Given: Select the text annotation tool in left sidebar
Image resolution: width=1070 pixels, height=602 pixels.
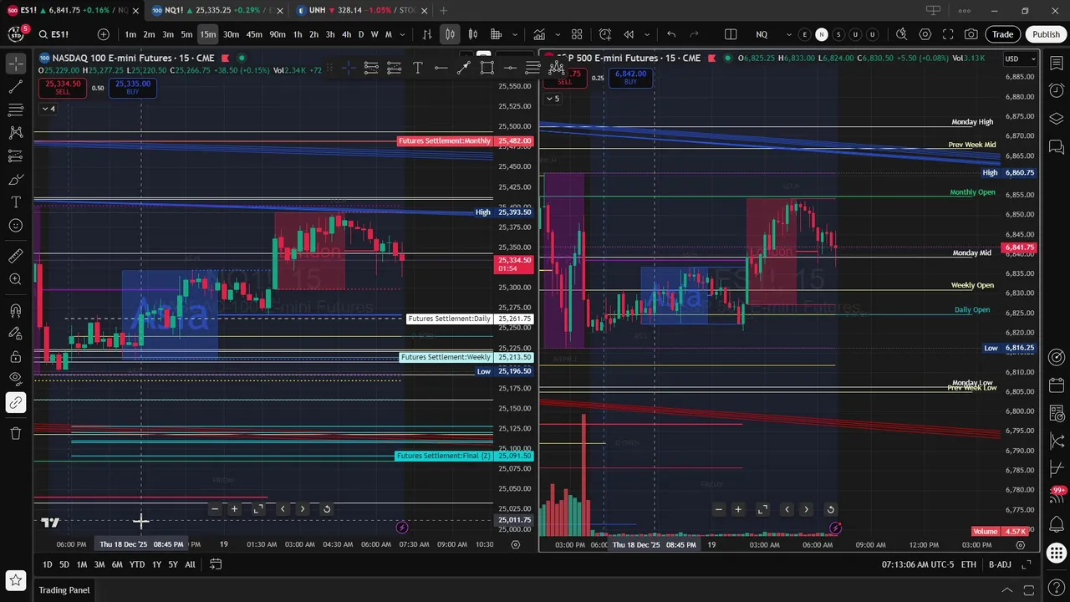Looking at the screenshot, I should (15, 202).
